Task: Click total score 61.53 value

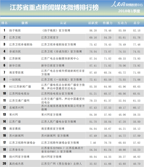Action: [x=137, y=101]
